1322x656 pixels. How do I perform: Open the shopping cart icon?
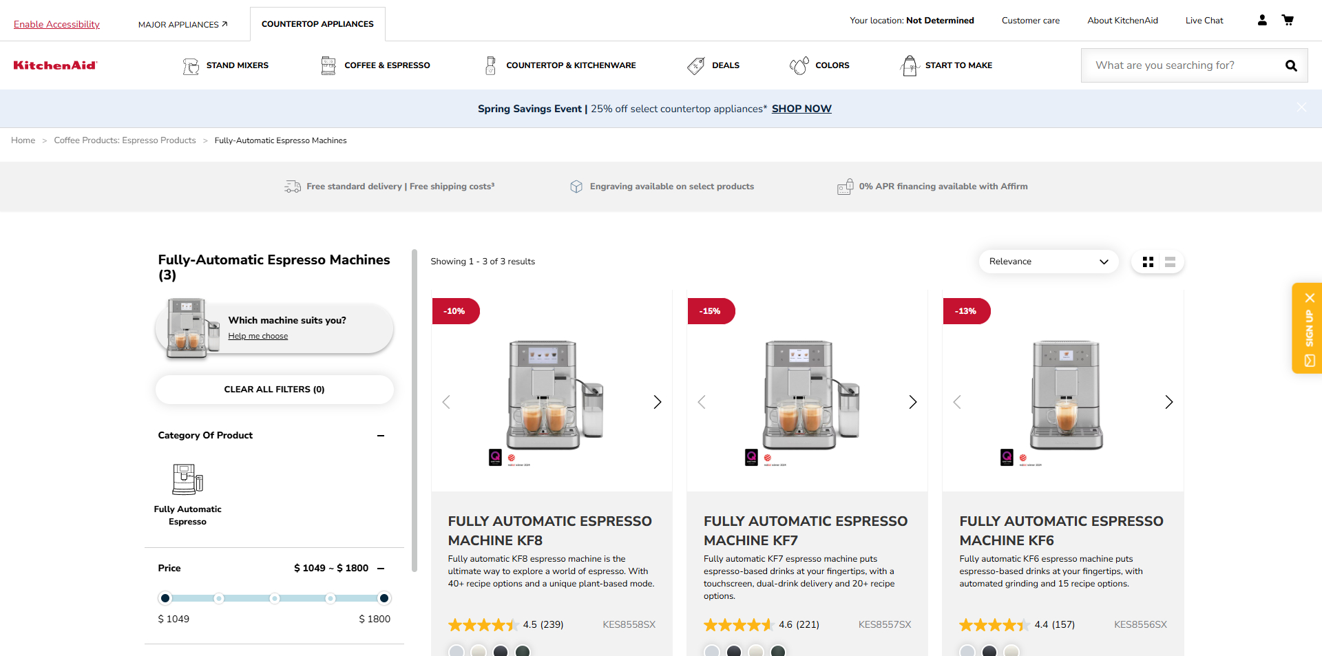[1288, 20]
